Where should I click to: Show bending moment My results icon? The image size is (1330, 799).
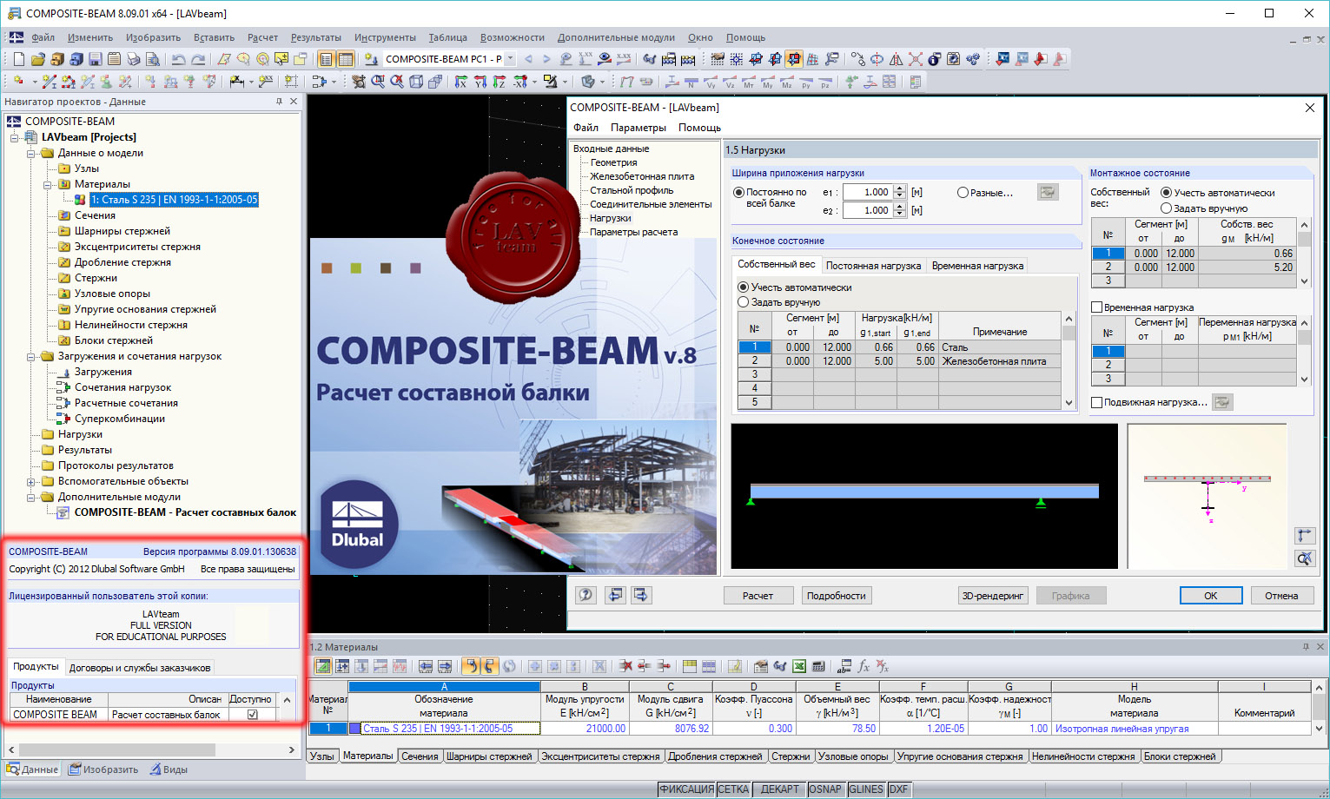click(768, 82)
